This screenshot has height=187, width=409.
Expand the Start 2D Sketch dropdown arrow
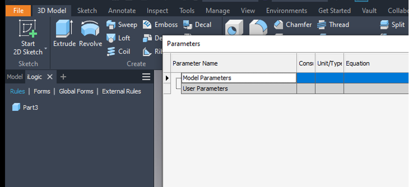(45, 49)
